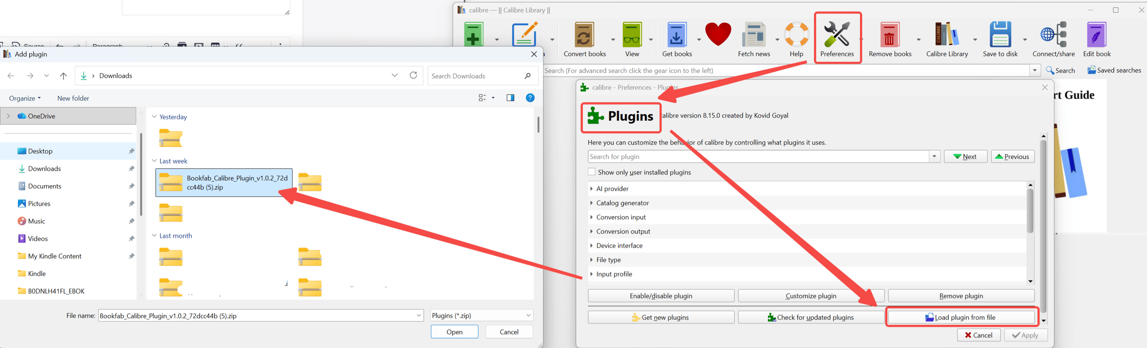Expand the OneDrive tree node
The width and height of the screenshot is (1147, 348).
click(8, 116)
